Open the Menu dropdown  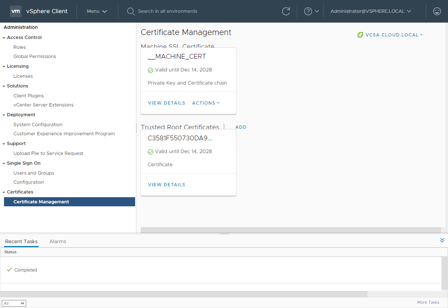[x=97, y=11]
